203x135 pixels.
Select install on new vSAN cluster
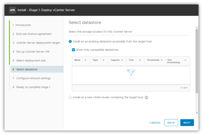coord(70,97)
